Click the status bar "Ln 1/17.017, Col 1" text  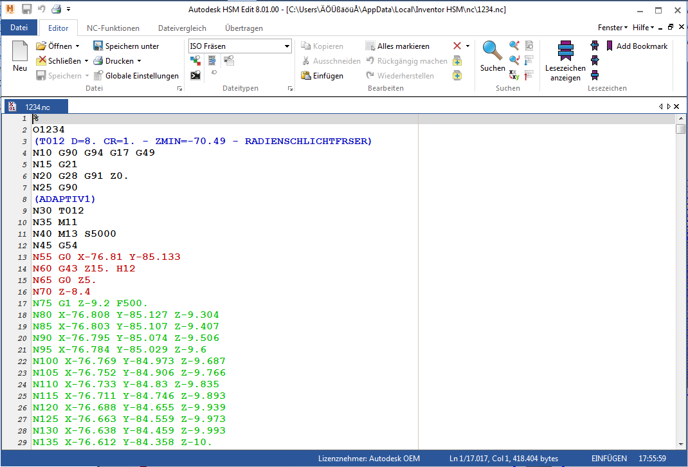[482, 458]
